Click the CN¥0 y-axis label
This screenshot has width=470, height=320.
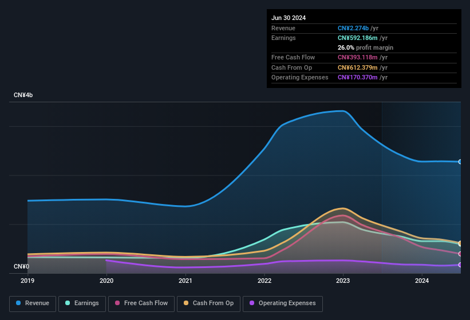click(21, 266)
